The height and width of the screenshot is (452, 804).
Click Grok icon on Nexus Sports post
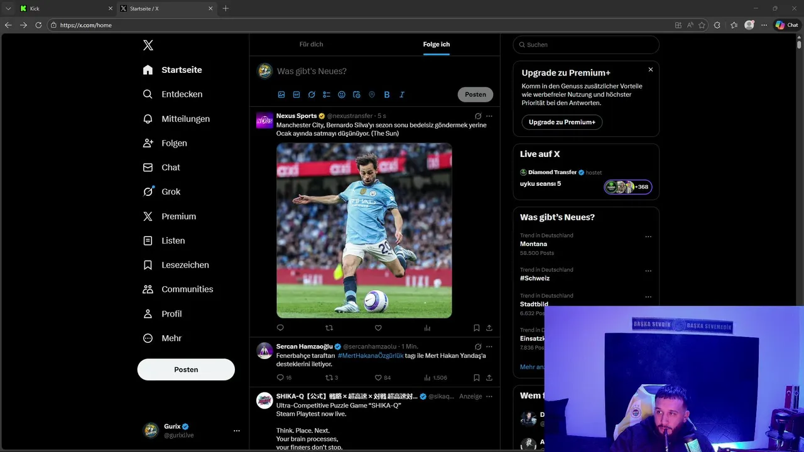point(478,116)
